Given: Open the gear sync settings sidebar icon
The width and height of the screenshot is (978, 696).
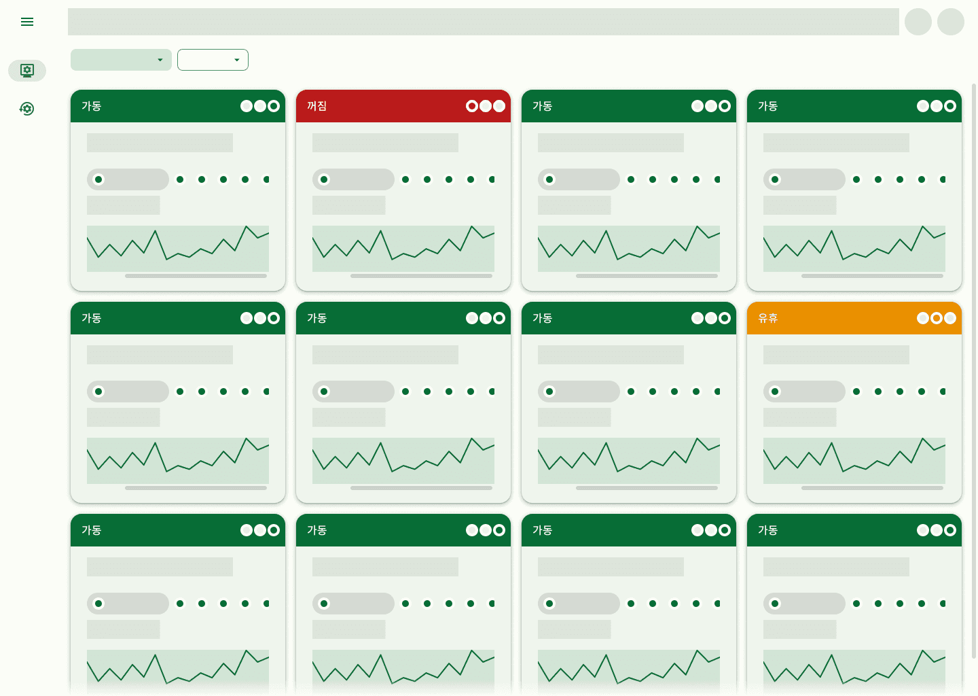Looking at the screenshot, I should coord(27,109).
